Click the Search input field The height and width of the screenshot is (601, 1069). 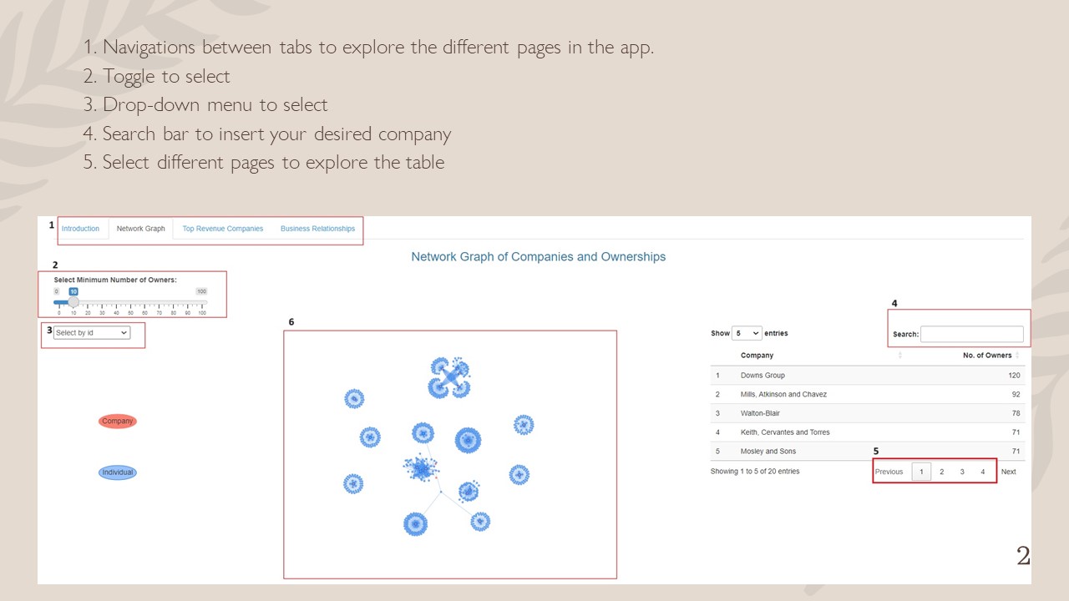pos(971,334)
